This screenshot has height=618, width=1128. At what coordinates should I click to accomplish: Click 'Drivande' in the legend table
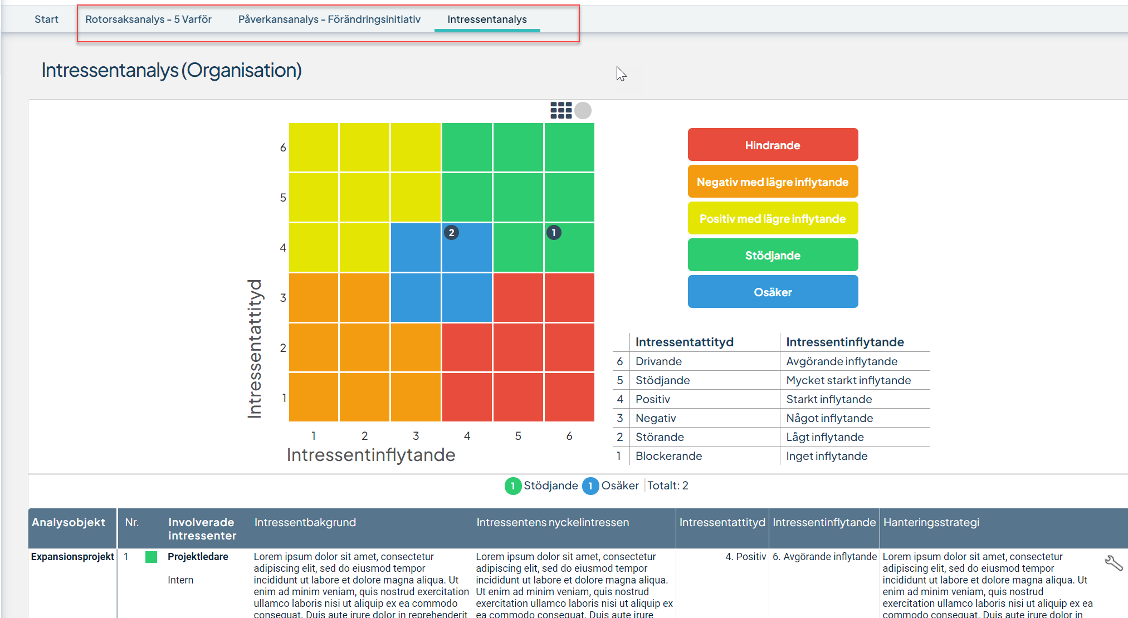tap(658, 361)
